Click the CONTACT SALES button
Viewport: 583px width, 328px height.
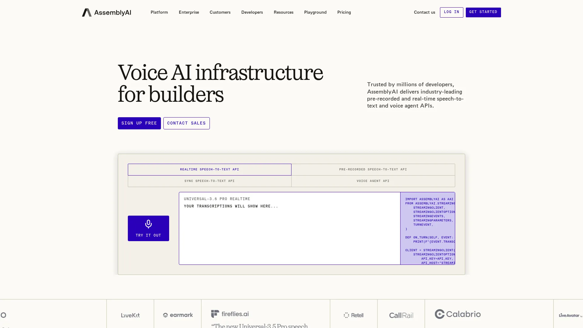(x=186, y=123)
